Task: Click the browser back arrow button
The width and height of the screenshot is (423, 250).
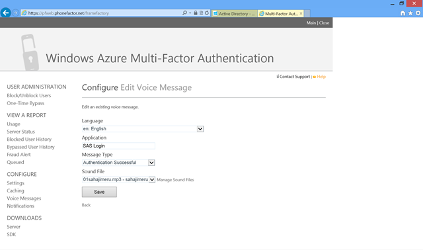Action: pos(6,13)
